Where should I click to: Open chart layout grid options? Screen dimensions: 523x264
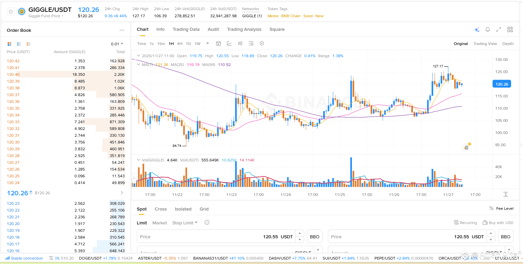click(x=510, y=29)
